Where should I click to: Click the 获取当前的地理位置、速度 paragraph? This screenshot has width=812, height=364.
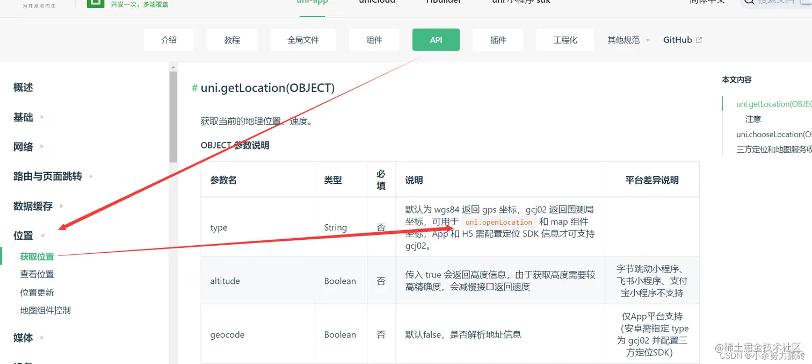point(257,121)
